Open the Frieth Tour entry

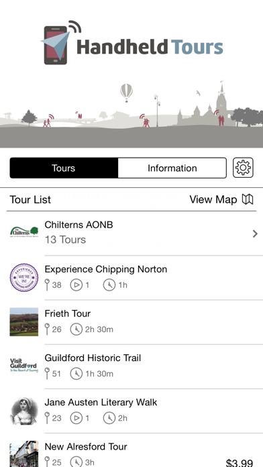[131, 322]
